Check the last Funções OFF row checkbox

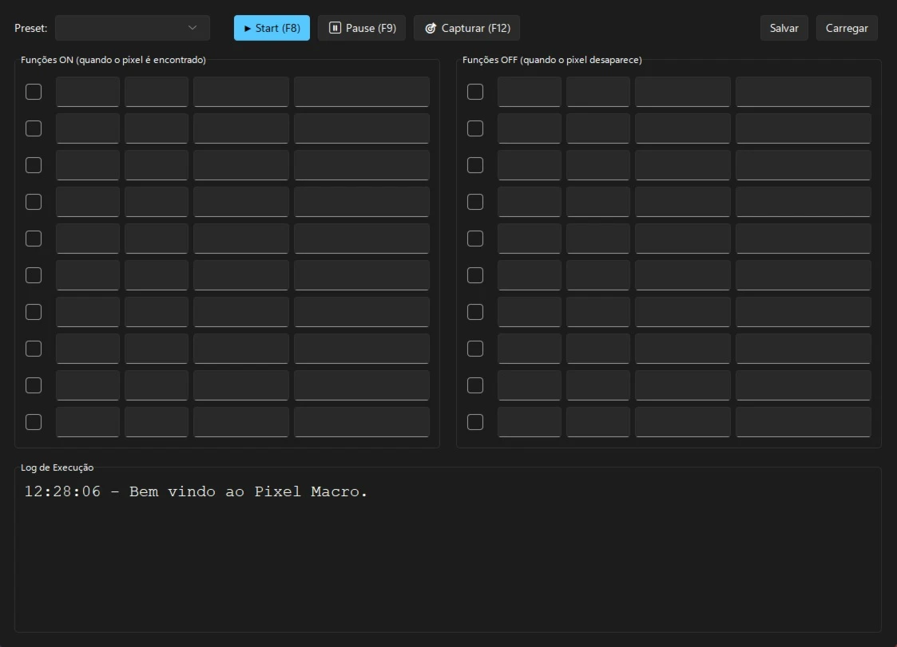click(475, 422)
